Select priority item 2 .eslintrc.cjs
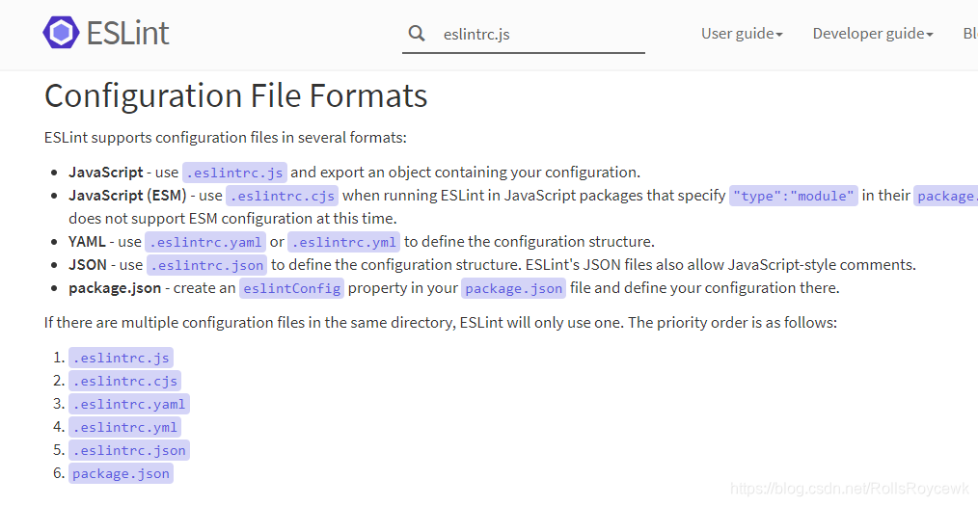 coord(124,381)
